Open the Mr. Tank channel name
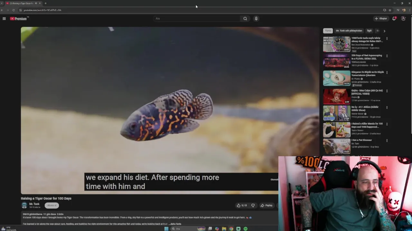This screenshot has width=412, height=231. click(x=34, y=204)
